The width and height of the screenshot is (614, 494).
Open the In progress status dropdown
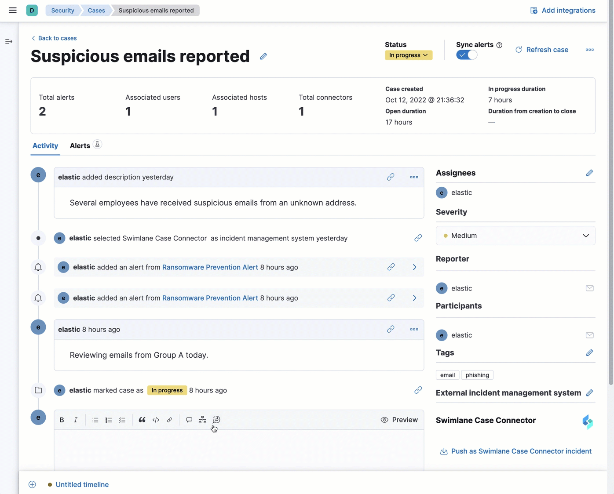click(x=409, y=55)
